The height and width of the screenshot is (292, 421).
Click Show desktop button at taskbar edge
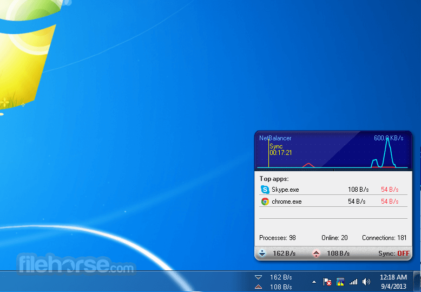click(x=417, y=281)
